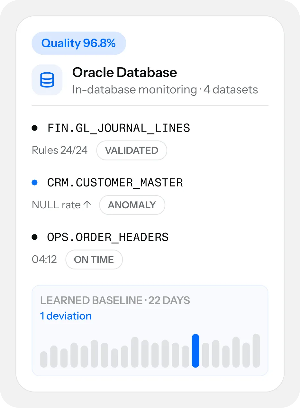Click the black dot beside FIN.GL_JOURNAL_LINES

click(x=35, y=128)
